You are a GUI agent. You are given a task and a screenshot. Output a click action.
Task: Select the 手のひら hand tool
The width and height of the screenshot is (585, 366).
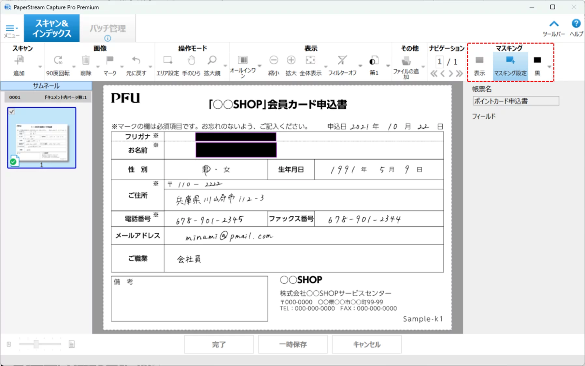point(191,61)
